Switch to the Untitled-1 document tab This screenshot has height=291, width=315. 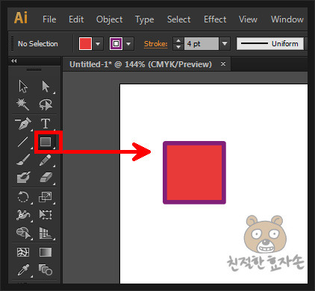click(140, 64)
